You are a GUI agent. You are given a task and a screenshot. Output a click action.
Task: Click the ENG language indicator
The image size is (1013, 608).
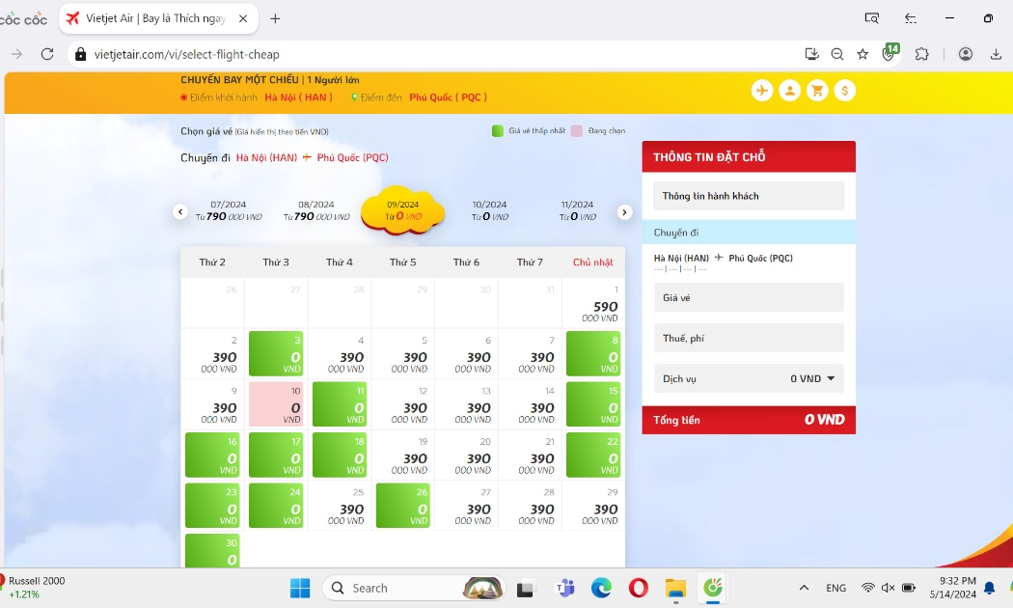pos(836,588)
